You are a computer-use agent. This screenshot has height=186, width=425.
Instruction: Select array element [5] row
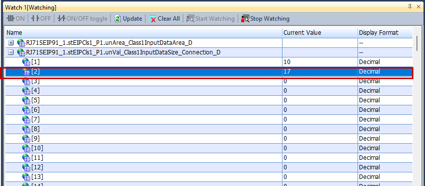pos(209,100)
